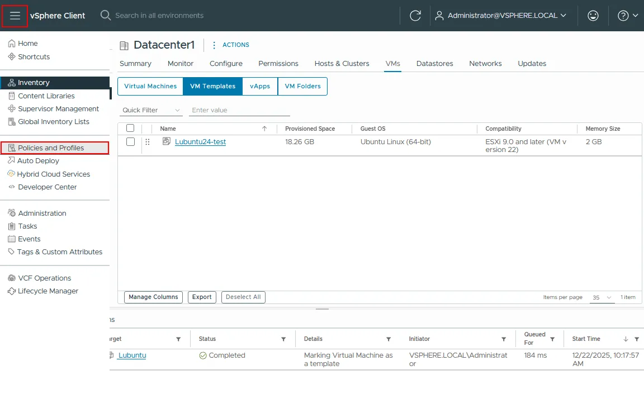
Task: Click the Administration gear icon
Action: tap(12, 213)
